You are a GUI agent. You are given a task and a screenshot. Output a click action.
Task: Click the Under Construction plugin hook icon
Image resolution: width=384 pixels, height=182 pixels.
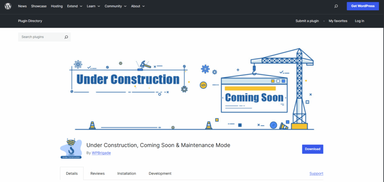[71, 149]
